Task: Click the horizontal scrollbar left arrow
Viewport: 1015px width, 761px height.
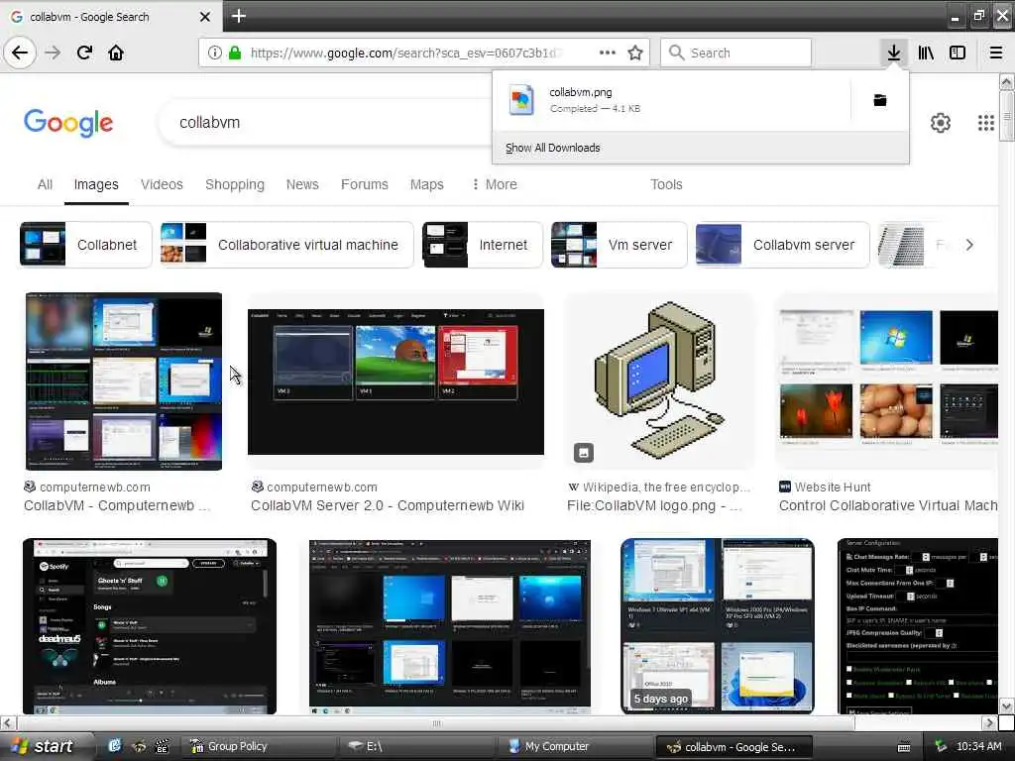Action: pos(7,722)
